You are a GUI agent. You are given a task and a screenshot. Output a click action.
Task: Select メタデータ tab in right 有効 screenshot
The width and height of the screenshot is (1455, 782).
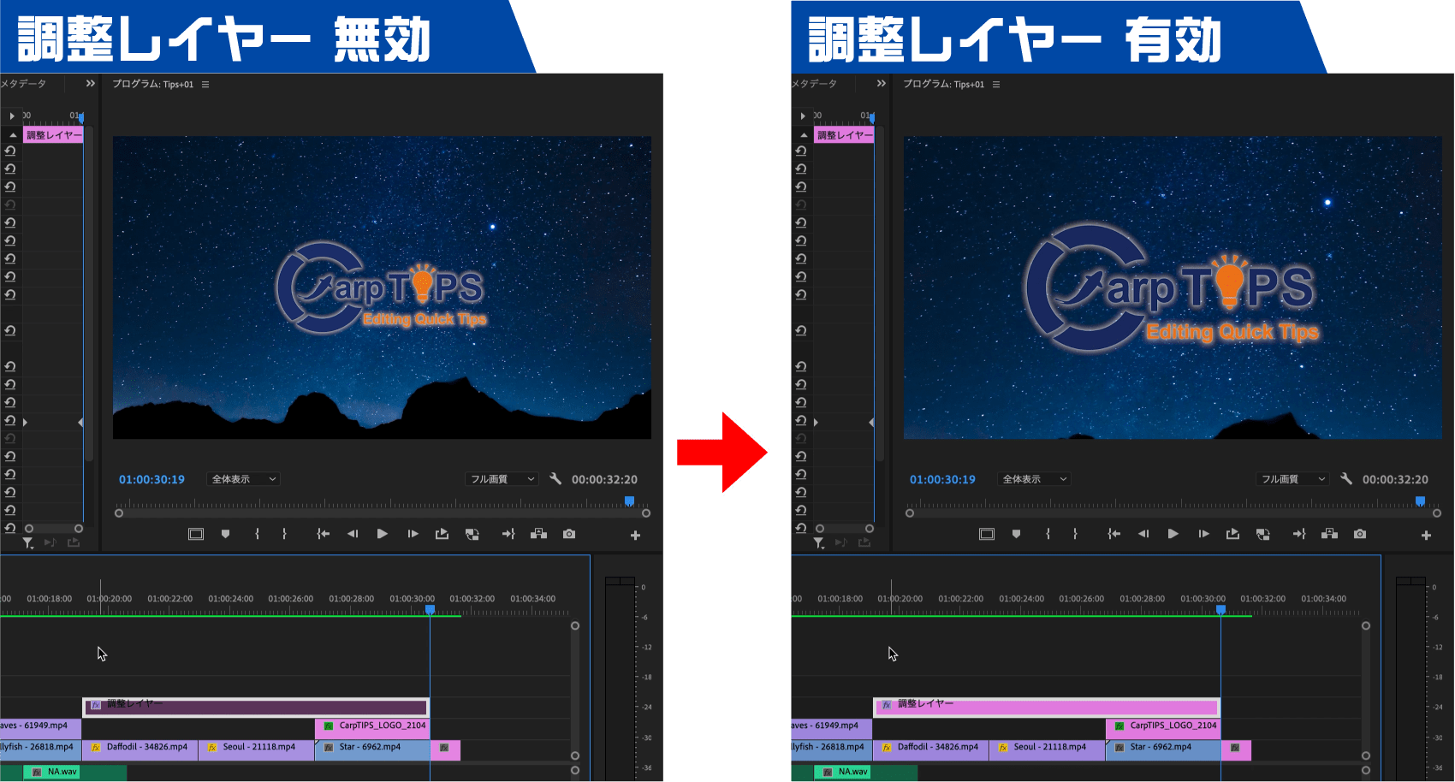(814, 84)
